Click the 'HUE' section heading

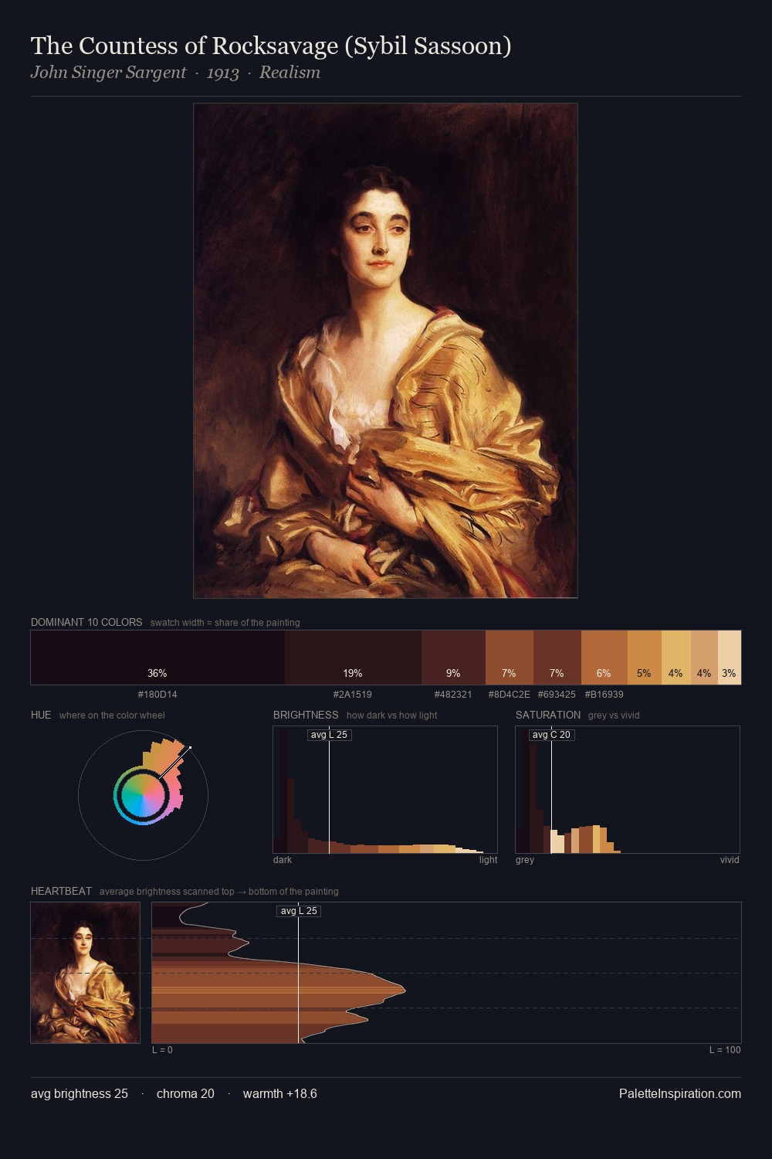[x=41, y=715]
